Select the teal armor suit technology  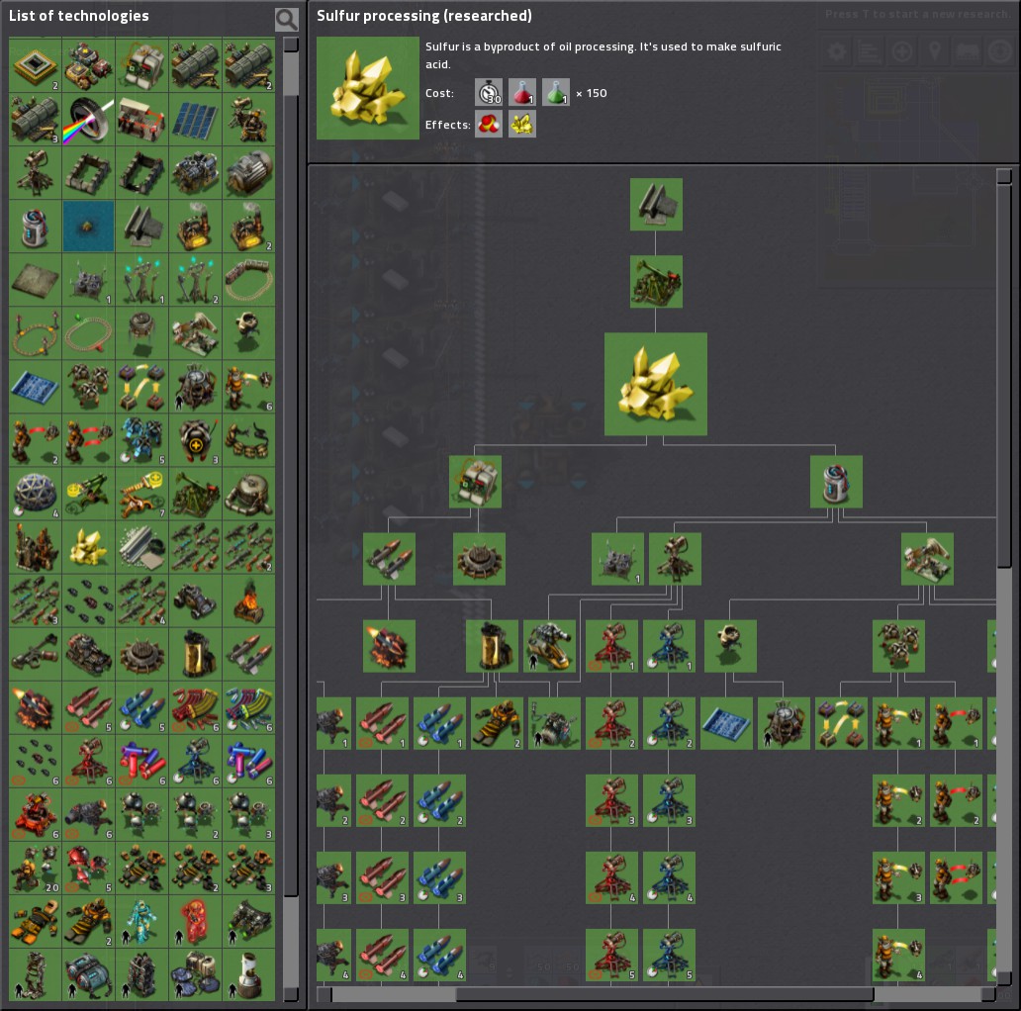(x=141, y=921)
